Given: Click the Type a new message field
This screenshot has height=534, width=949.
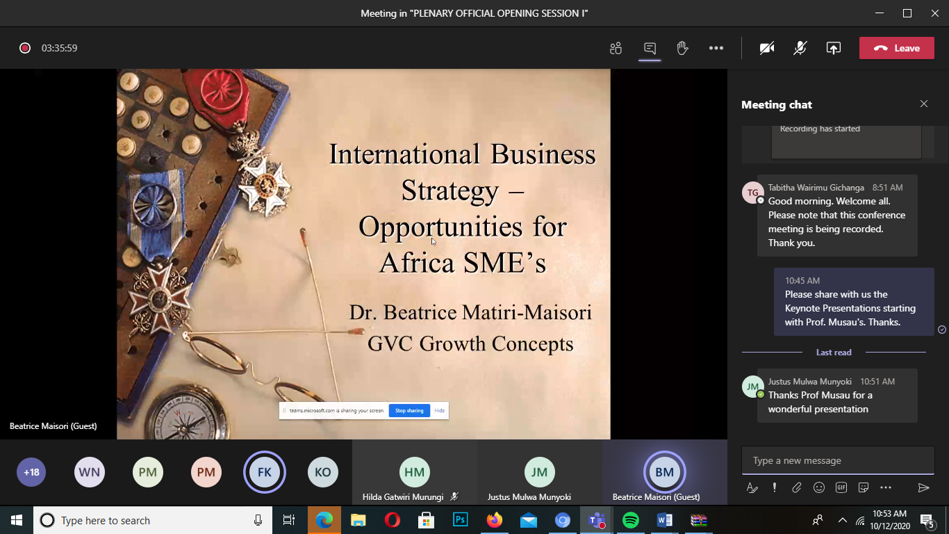Looking at the screenshot, I should (837, 460).
